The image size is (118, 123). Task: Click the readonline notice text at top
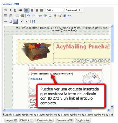click(x=63, y=29)
